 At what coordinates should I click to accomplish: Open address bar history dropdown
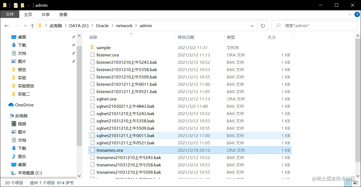(252, 26)
